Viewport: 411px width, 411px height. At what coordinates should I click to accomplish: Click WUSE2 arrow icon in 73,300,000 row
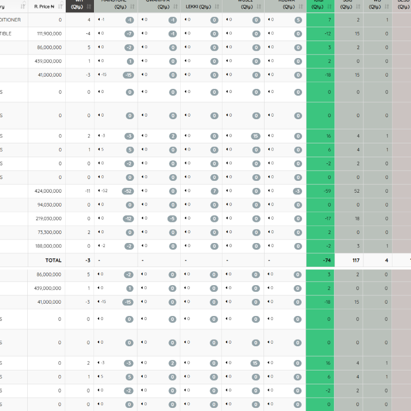click(x=227, y=232)
